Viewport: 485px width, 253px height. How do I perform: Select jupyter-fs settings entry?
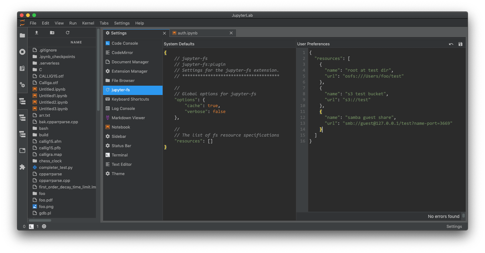pos(133,90)
